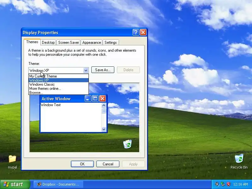Close the Display Properties dialog

click(143, 32)
